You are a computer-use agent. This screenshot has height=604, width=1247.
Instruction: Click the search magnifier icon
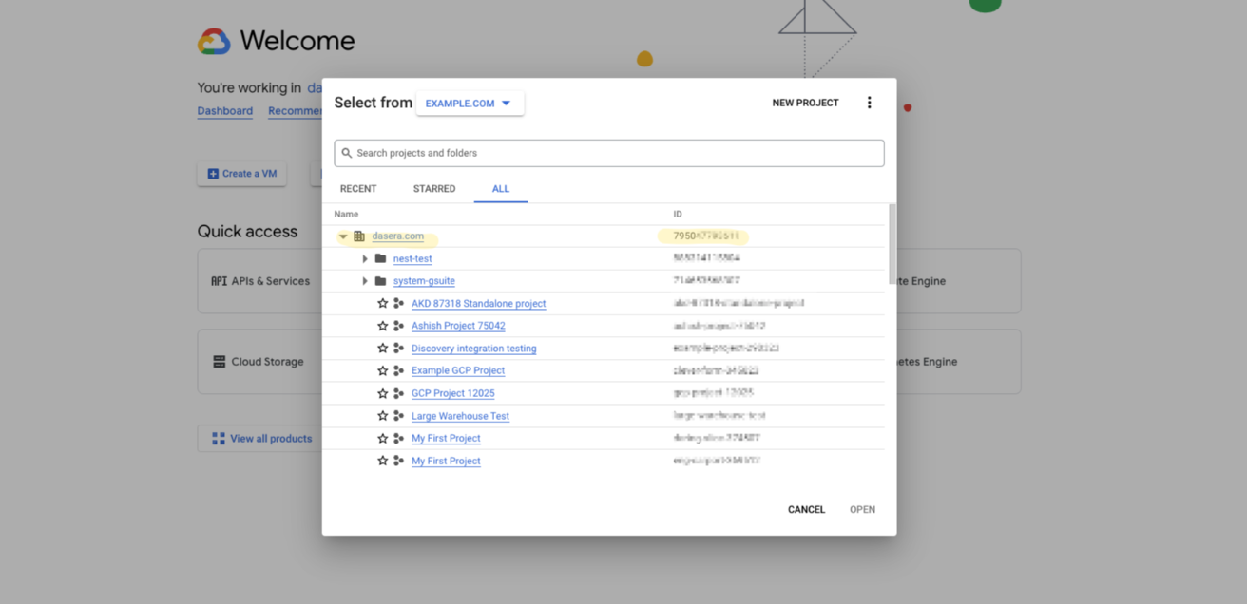[x=347, y=153]
